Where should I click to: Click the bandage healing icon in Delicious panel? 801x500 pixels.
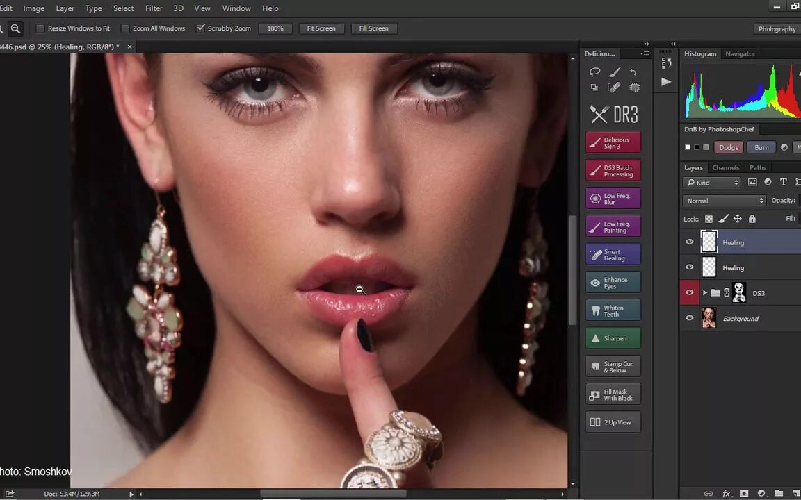pyautogui.click(x=615, y=87)
